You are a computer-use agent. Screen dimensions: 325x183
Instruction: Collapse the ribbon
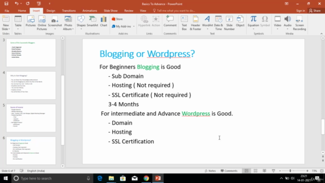[x=321, y=34]
